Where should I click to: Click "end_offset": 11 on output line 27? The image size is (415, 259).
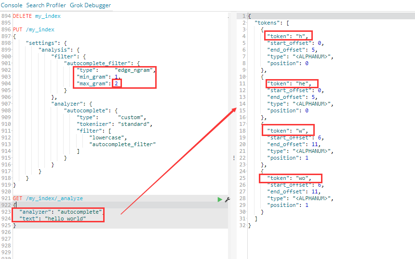pyautogui.click(x=294, y=191)
